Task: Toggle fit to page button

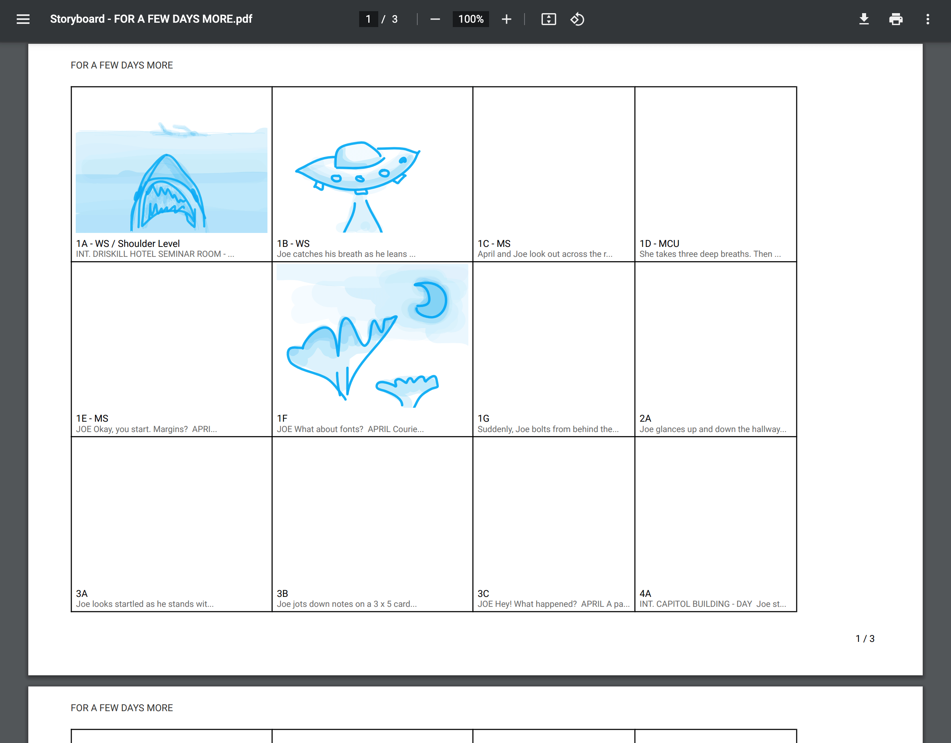Action: 549,19
